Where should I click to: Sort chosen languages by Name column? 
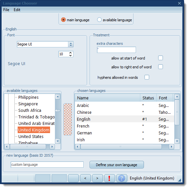[x=107, y=98]
